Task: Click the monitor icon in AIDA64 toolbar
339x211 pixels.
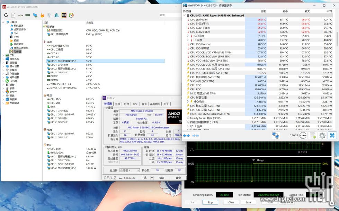Action: point(35,15)
